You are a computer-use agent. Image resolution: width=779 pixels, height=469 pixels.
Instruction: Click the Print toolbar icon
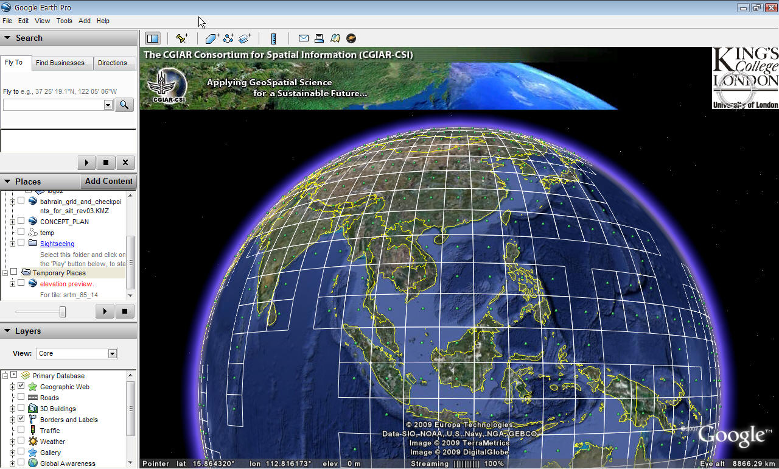pos(319,38)
